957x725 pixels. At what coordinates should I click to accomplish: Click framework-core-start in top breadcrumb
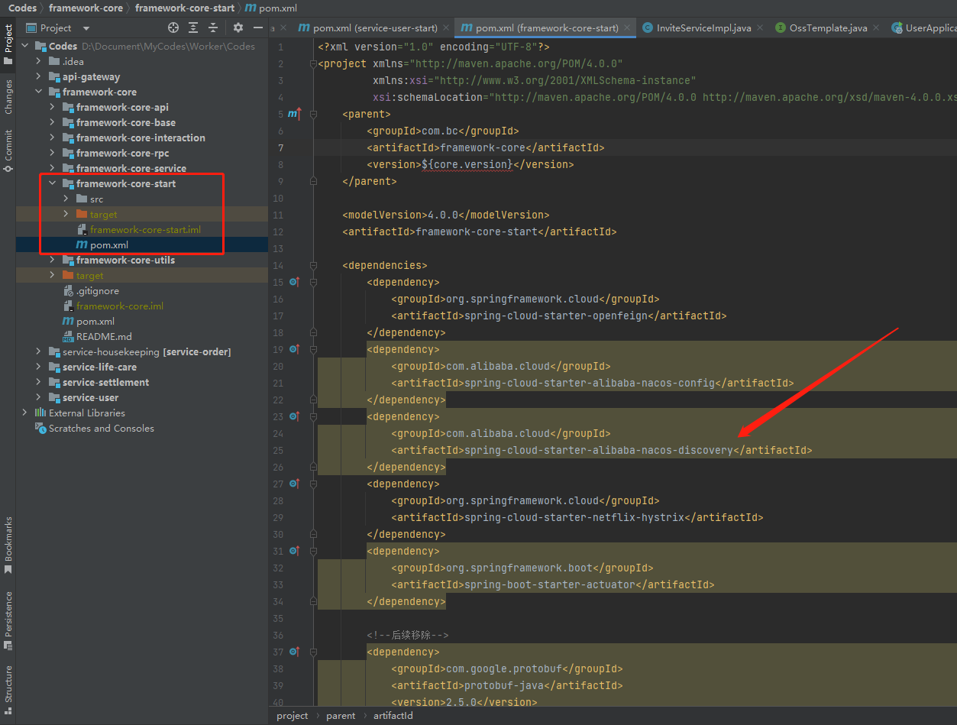pyautogui.click(x=185, y=8)
